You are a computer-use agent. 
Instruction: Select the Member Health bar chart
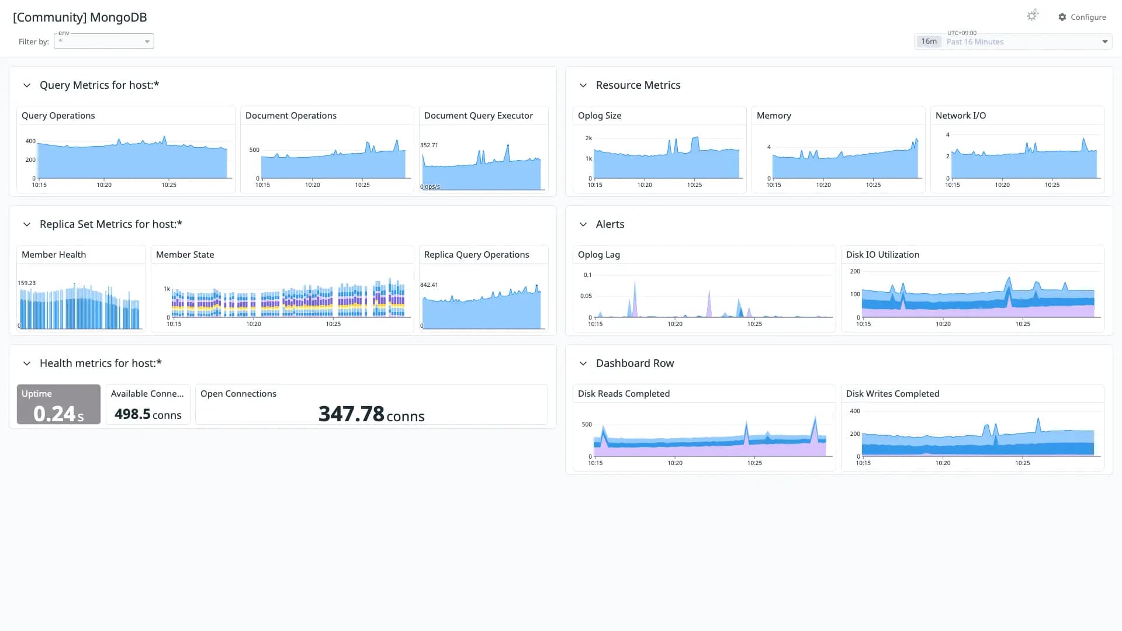point(81,297)
